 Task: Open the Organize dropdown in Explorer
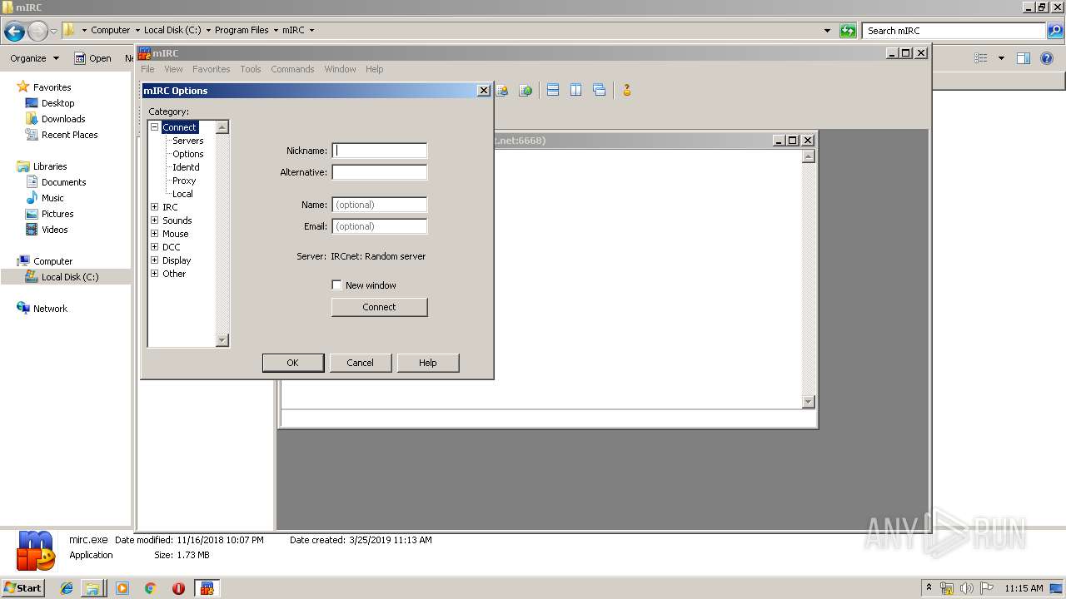pos(34,58)
